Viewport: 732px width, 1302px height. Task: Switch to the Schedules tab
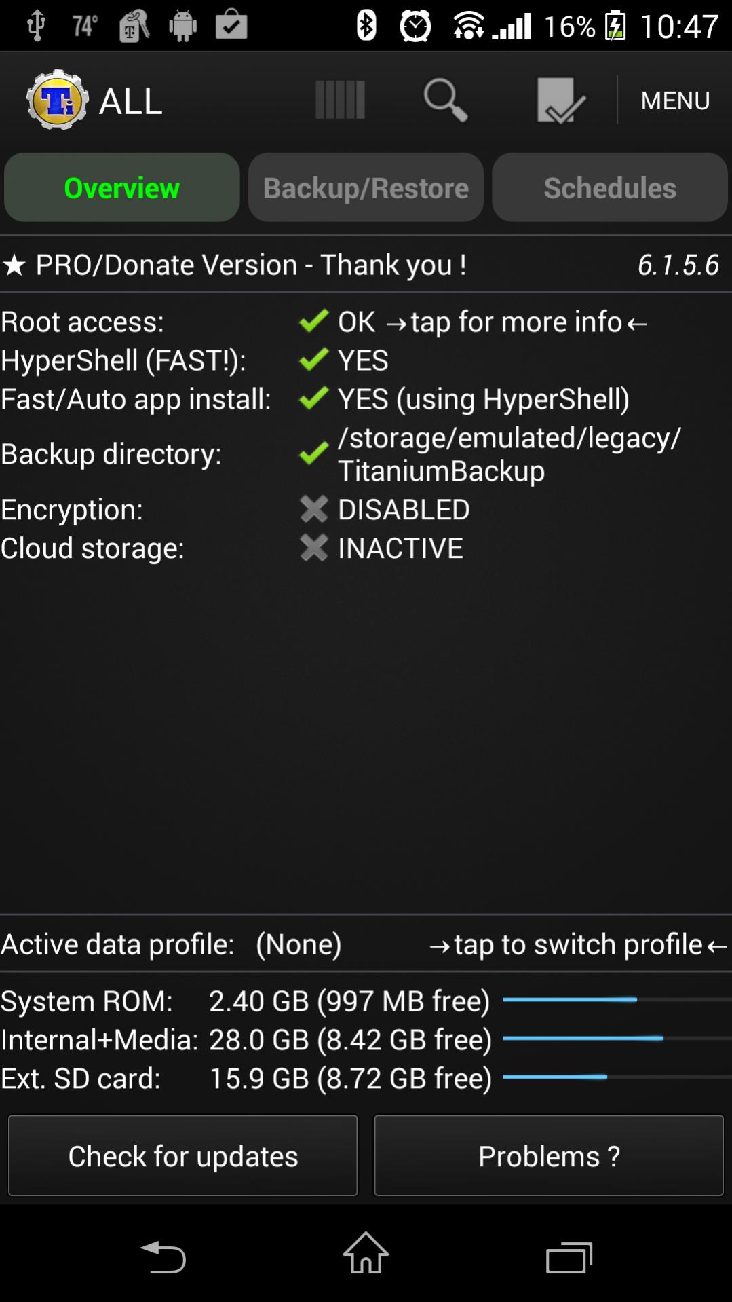point(610,187)
